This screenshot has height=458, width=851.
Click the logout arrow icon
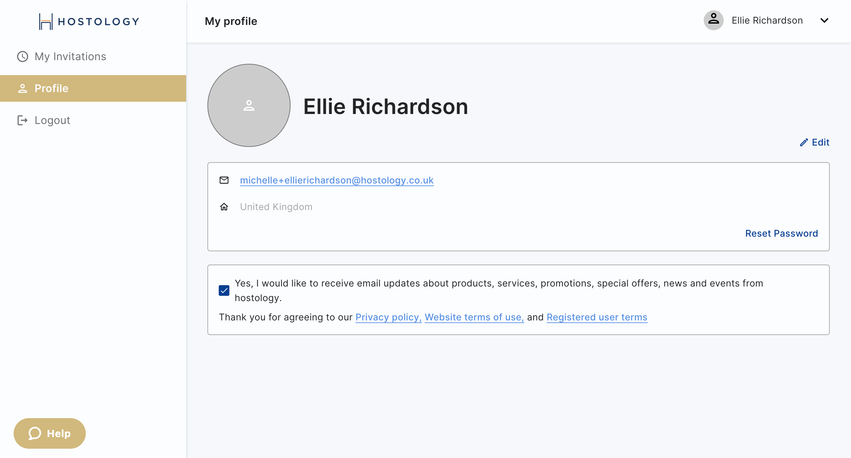23,120
